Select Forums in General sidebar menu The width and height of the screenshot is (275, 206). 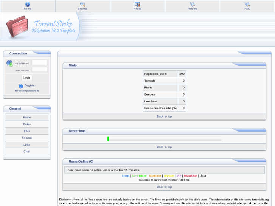tap(27, 138)
